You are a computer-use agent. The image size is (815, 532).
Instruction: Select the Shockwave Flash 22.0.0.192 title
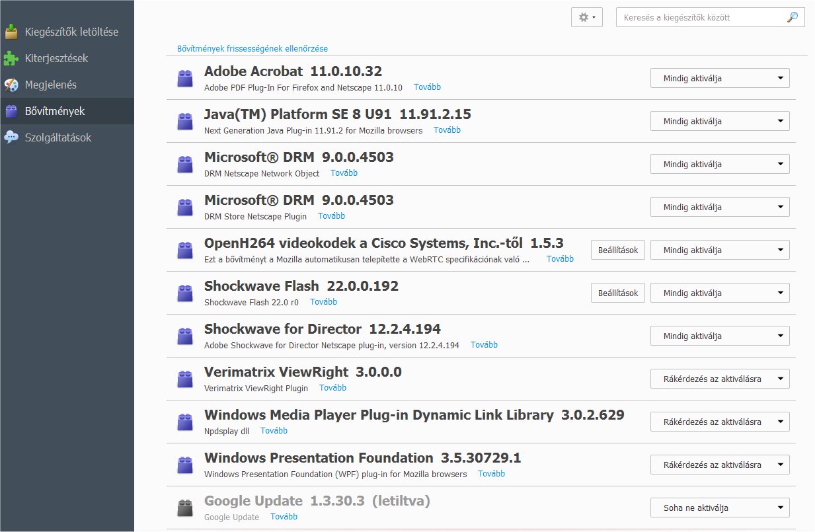(x=301, y=286)
